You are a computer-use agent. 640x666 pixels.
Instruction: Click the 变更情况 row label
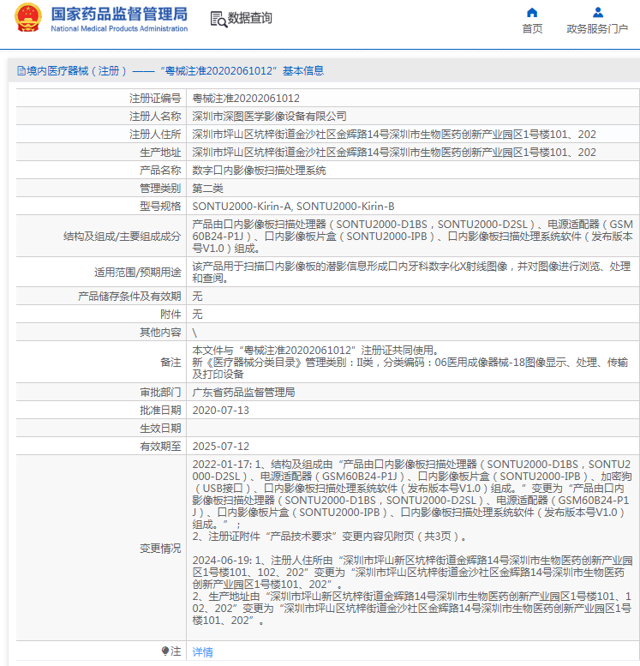160,549
